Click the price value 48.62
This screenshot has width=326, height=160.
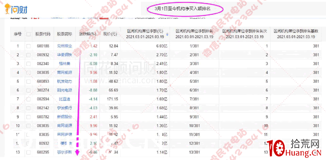point(113,81)
